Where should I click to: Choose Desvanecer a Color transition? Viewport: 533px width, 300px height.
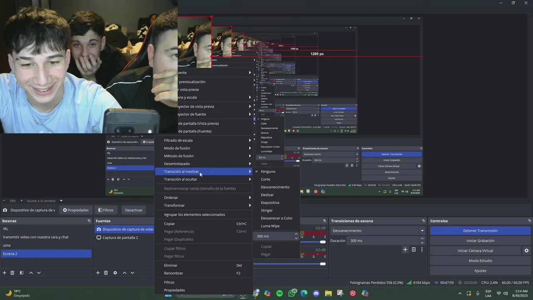276,218
